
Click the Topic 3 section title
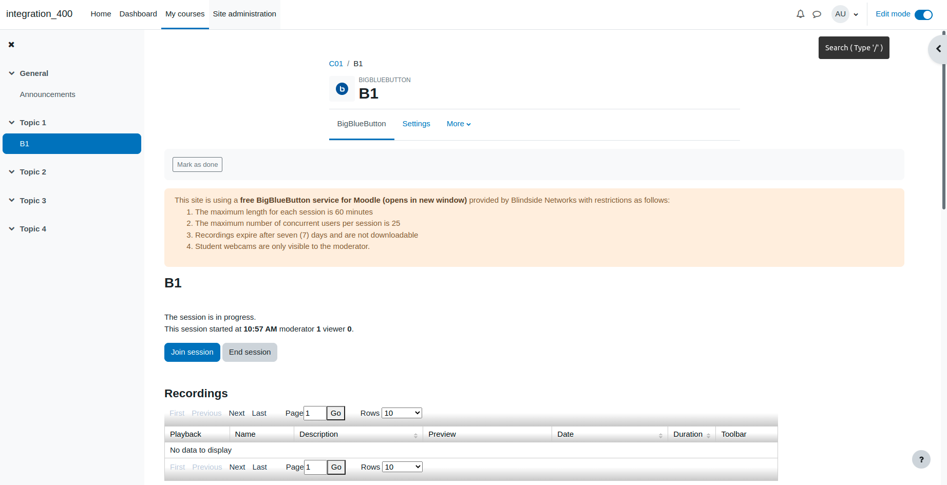point(33,201)
